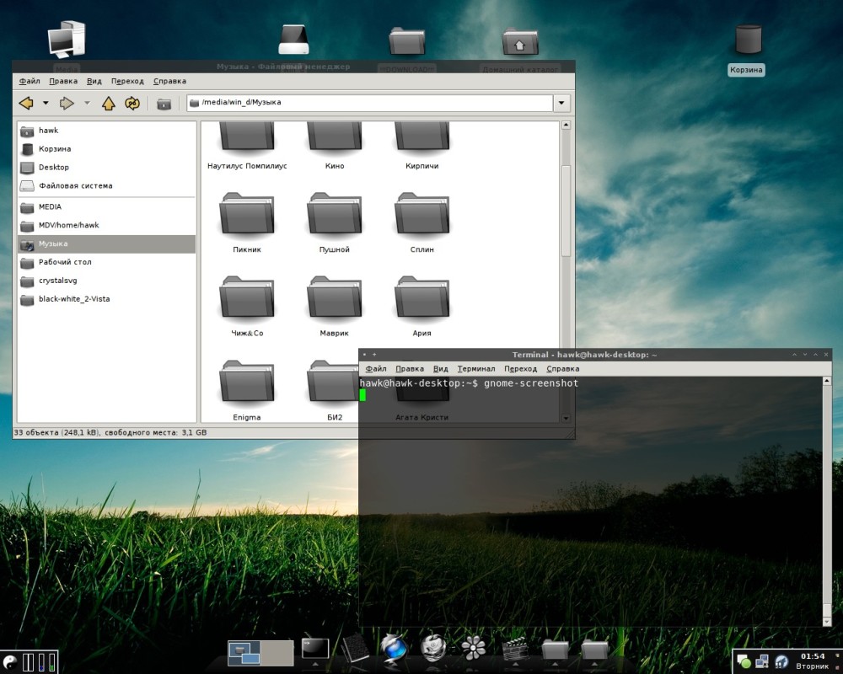Launch the ICQ flower dock icon
This screenshot has width=843, height=674.
click(x=474, y=648)
